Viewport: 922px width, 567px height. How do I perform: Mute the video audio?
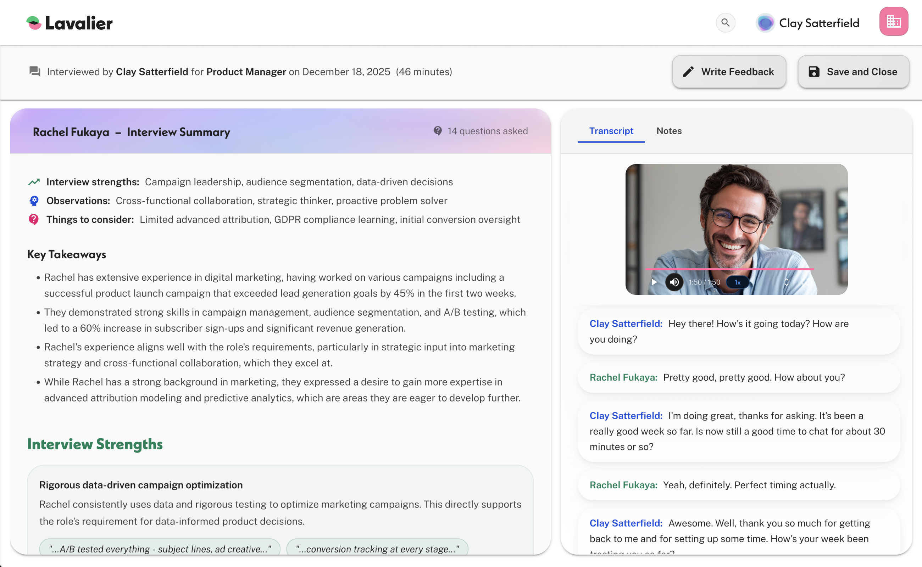[674, 282]
